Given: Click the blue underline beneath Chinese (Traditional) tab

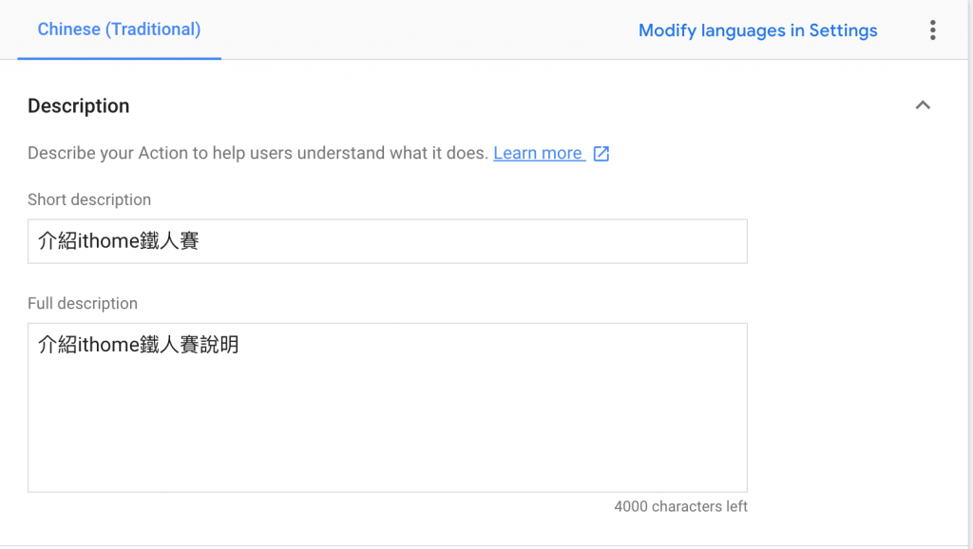Looking at the screenshot, I should 119,58.
